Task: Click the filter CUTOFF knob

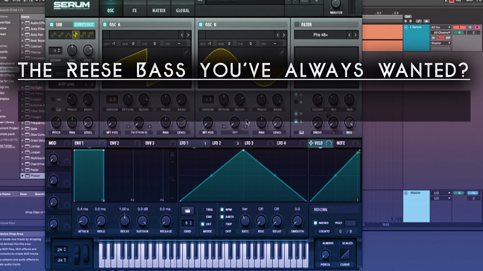Action: [318, 99]
